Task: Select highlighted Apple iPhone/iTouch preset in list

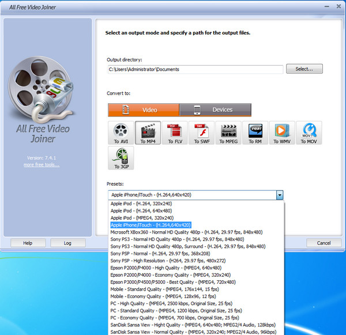Action: pos(196,225)
